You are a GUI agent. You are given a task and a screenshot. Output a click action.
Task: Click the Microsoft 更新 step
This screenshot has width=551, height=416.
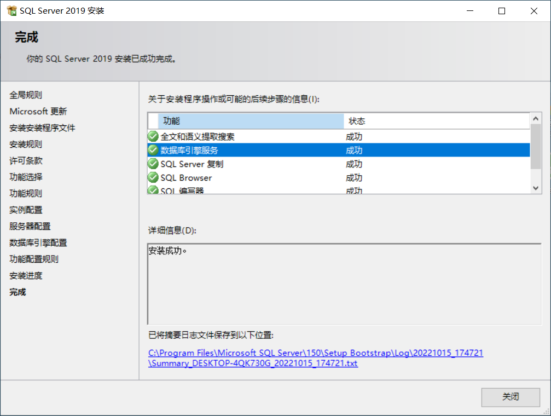pos(38,112)
